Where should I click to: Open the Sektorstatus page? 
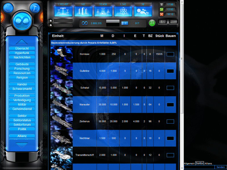click(x=22, y=120)
